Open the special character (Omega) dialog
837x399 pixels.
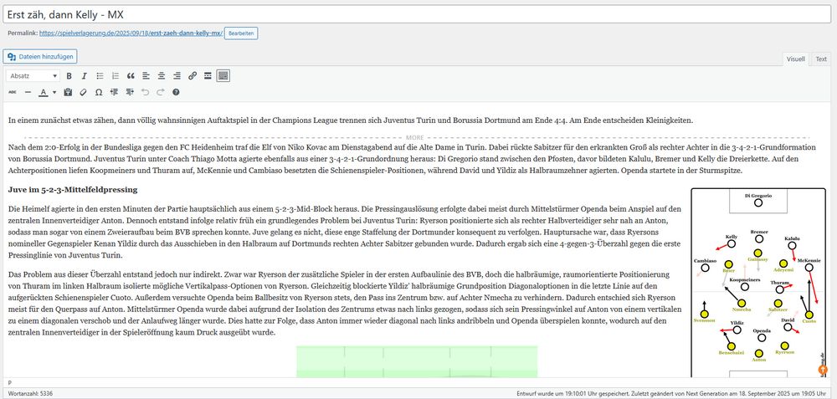tap(99, 92)
